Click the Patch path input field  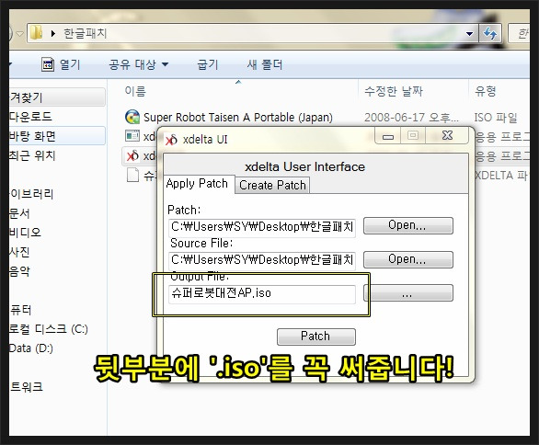[x=262, y=227]
